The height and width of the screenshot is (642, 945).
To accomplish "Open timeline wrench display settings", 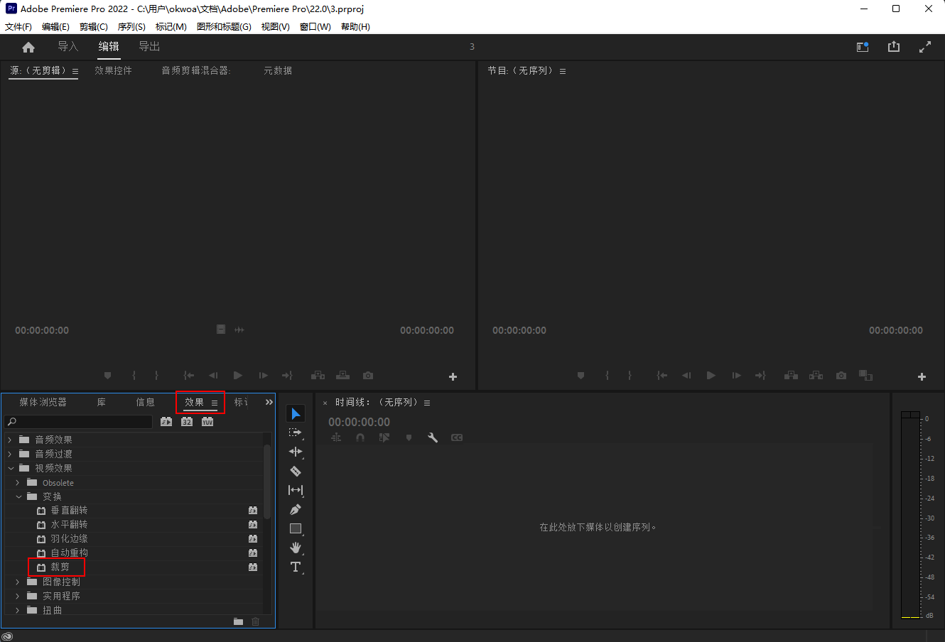I will [433, 437].
